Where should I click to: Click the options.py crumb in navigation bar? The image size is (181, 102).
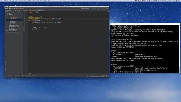coord(21,8)
